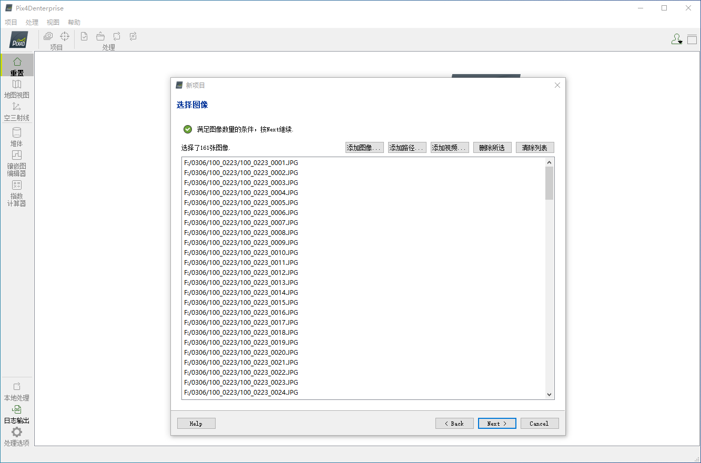
Task: Open 处理选项 processing options gear
Action: (17, 437)
